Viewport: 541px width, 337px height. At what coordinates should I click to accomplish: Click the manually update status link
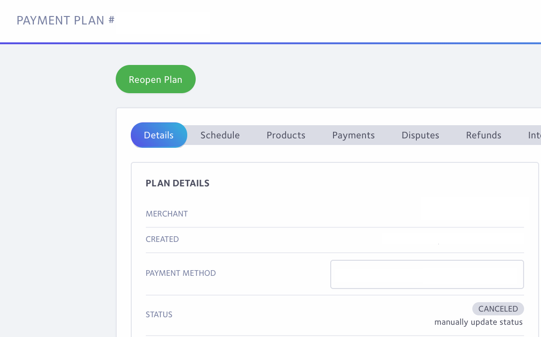pyautogui.click(x=478, y=322)
